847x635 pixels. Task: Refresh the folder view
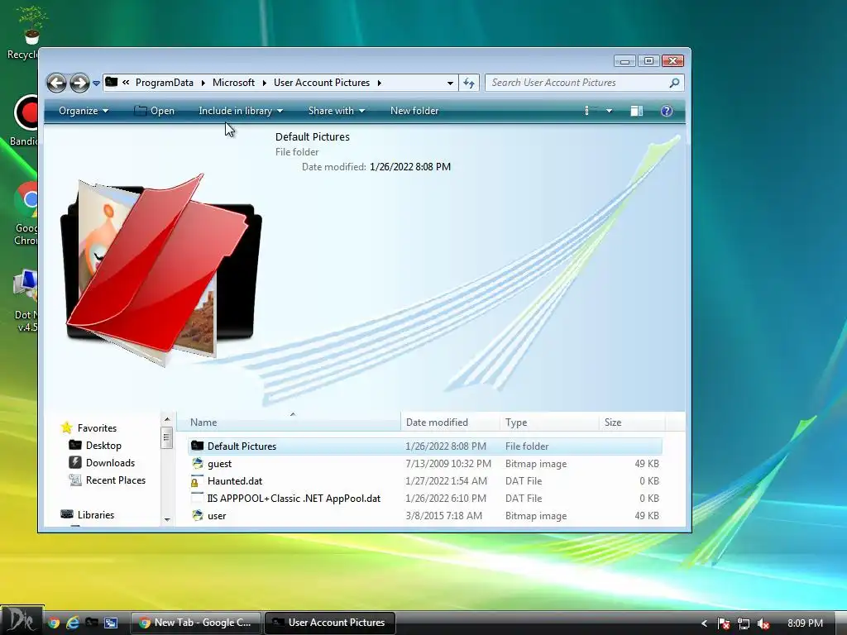469,84
